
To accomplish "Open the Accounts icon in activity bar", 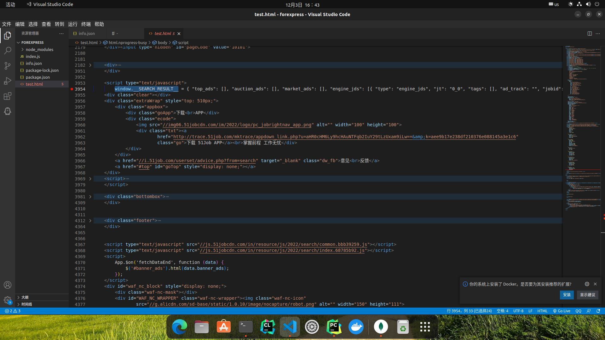I will click(8, 285).
